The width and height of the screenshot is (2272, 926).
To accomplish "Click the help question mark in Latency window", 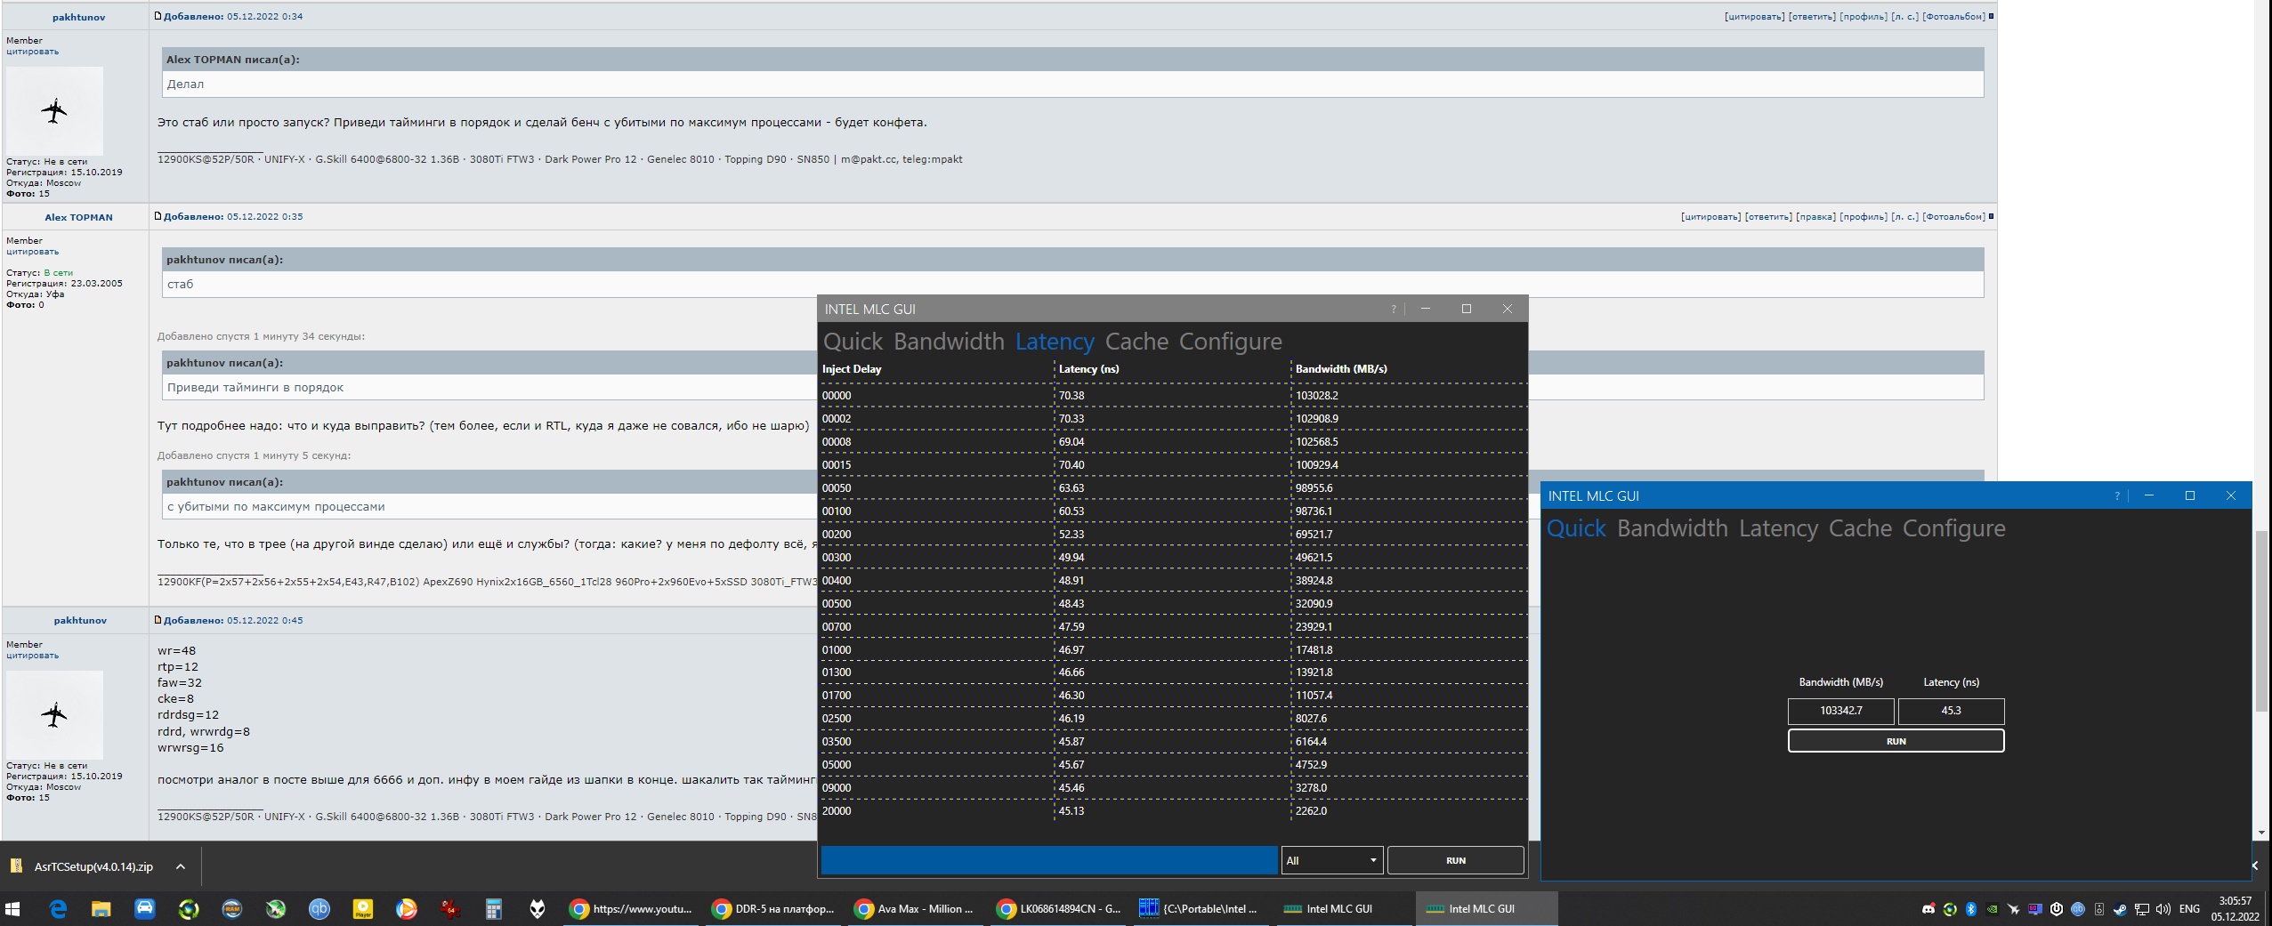I will tap(1393, 309).
